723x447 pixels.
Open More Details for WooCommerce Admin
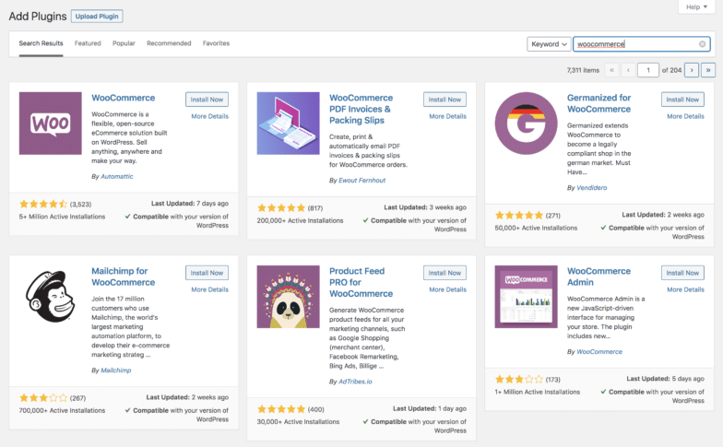pos(685,289)
